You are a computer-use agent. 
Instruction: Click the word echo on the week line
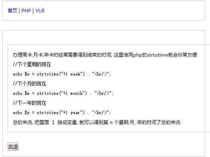(18, 74)
